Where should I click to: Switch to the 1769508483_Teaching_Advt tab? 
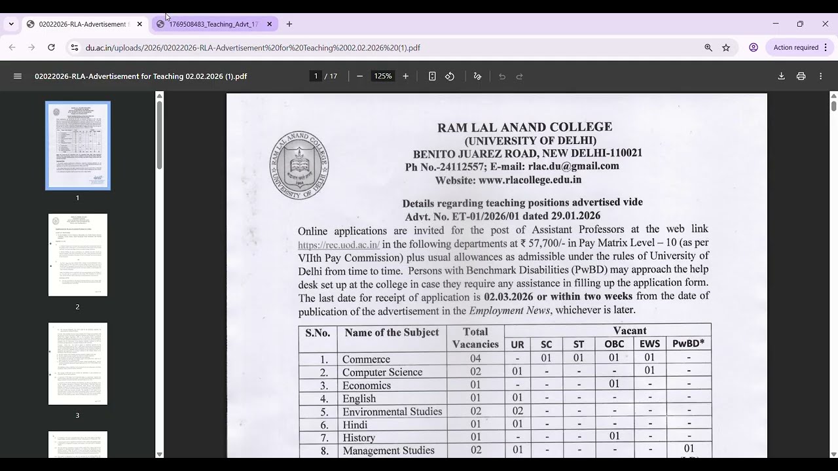[215, 24]
